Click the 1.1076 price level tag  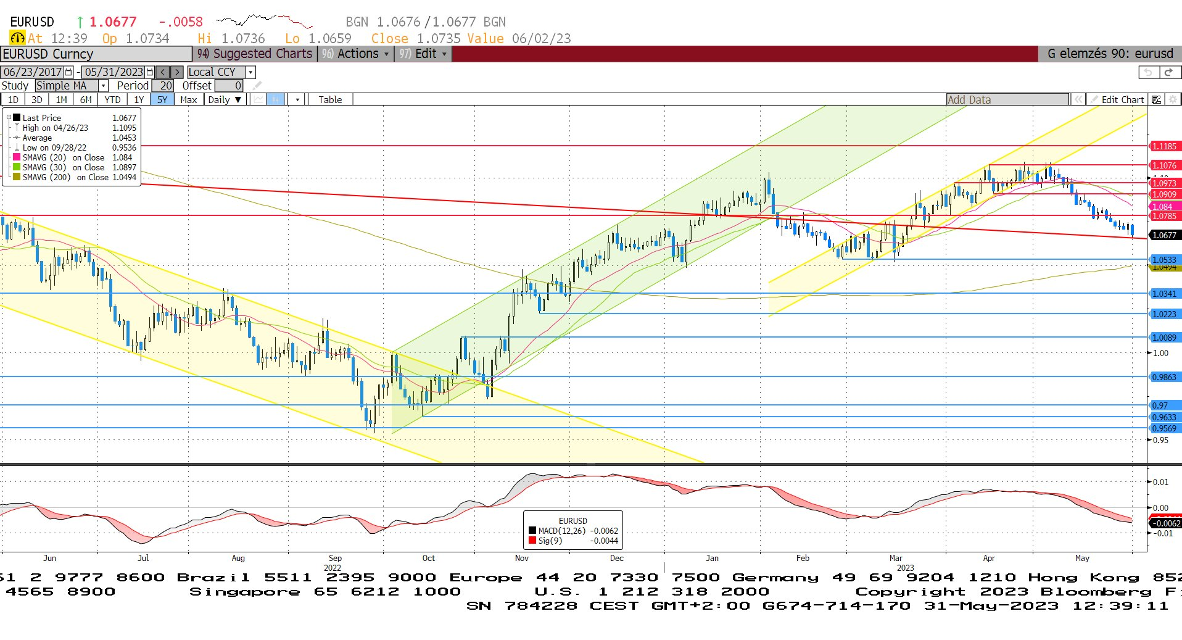pos(1165,165)
